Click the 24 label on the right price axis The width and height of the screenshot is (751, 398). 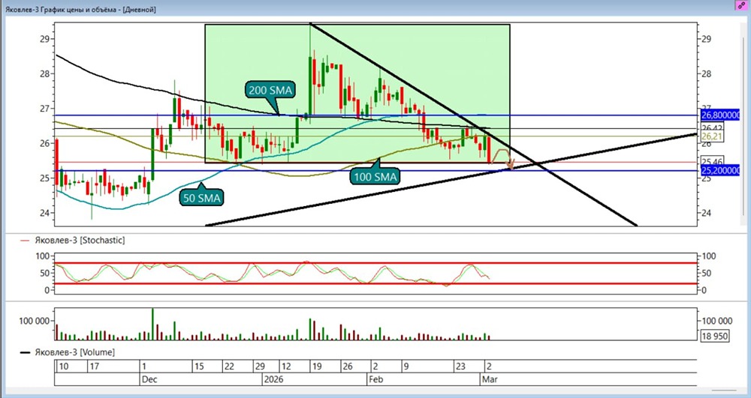pyautogui.click(x=706, y=213)
